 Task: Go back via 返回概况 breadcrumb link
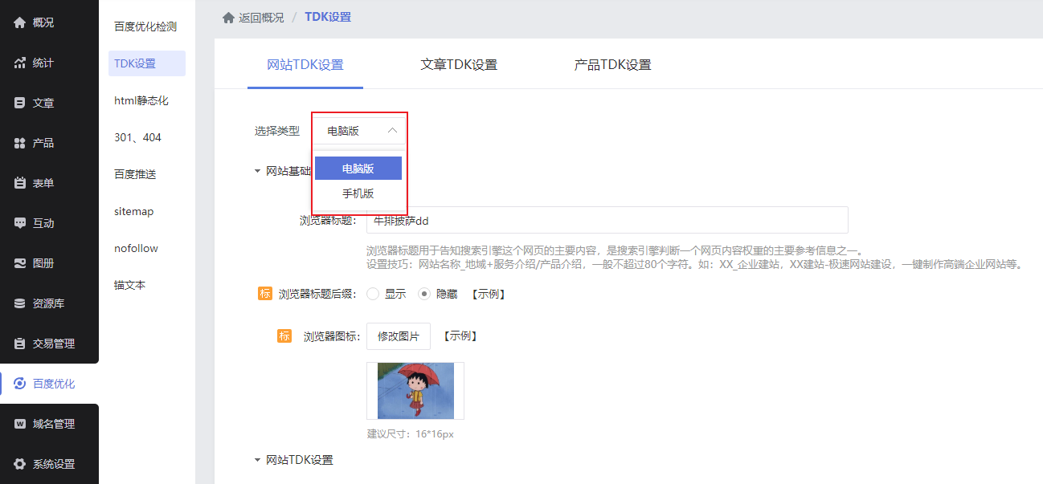tap(253, 17)
